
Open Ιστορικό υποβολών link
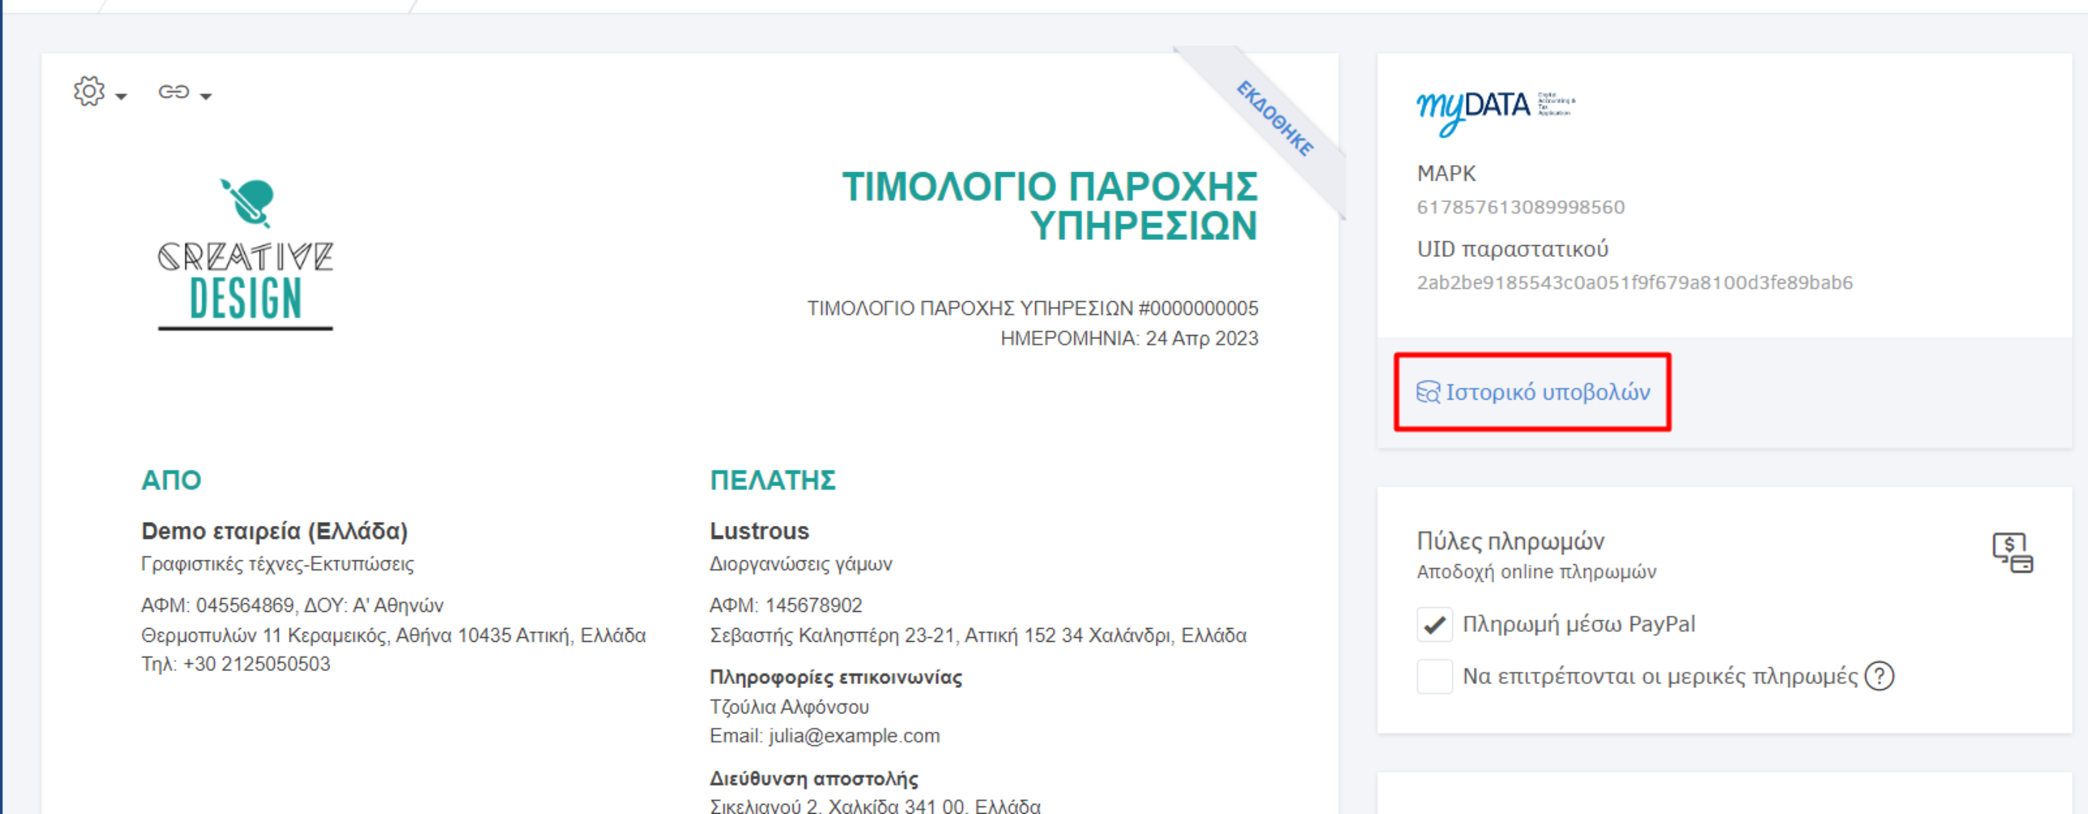[1548, 392]
